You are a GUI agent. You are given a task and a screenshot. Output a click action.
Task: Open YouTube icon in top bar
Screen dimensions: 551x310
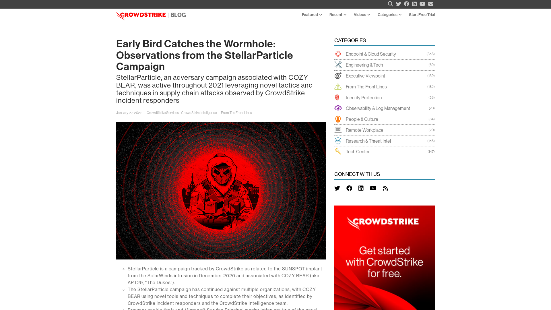click(422, 4)
